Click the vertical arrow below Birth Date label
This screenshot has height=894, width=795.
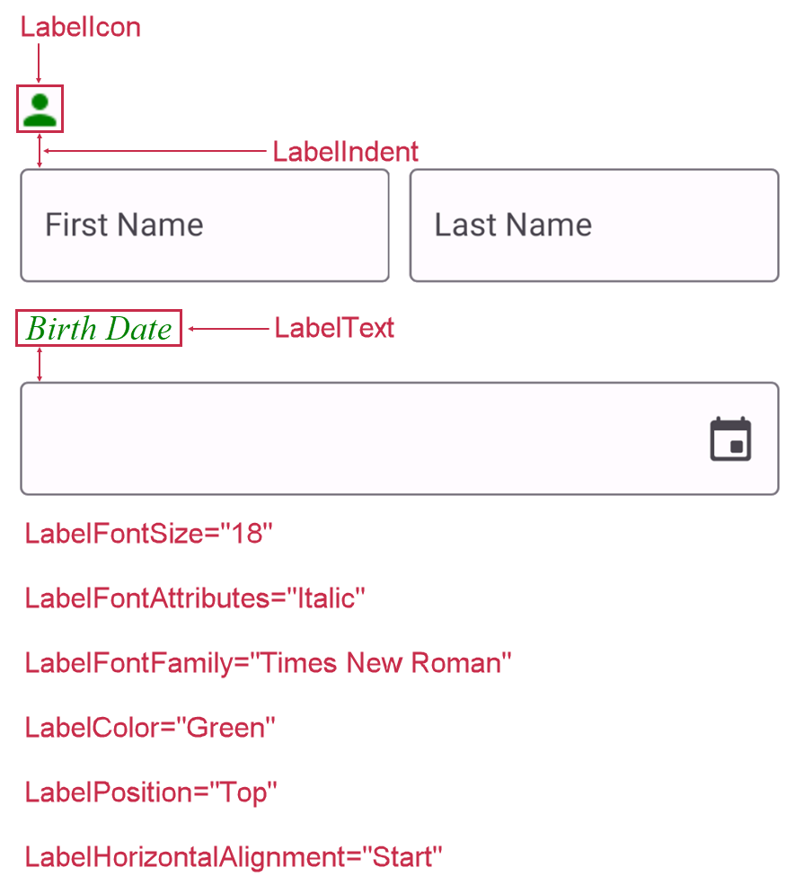pos(39,364)
